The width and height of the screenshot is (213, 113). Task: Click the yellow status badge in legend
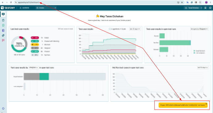35,45
